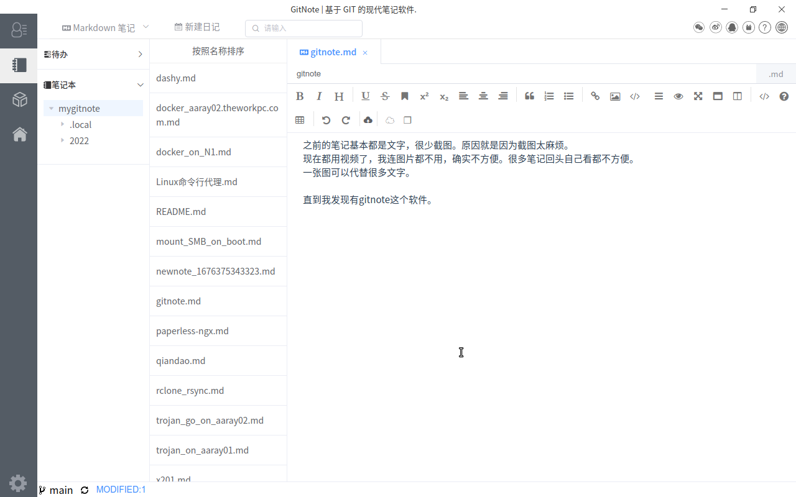Edit the gitnote filename field
796x497 pixels.
coord(522,73)
